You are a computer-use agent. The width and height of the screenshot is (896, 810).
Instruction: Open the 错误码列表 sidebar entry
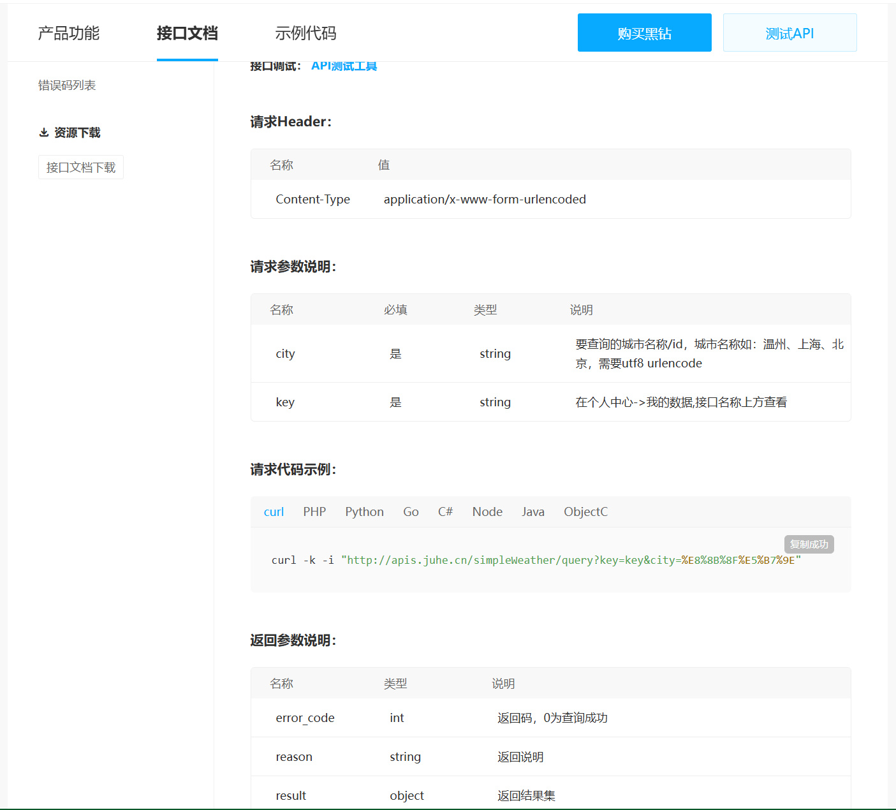67,85
